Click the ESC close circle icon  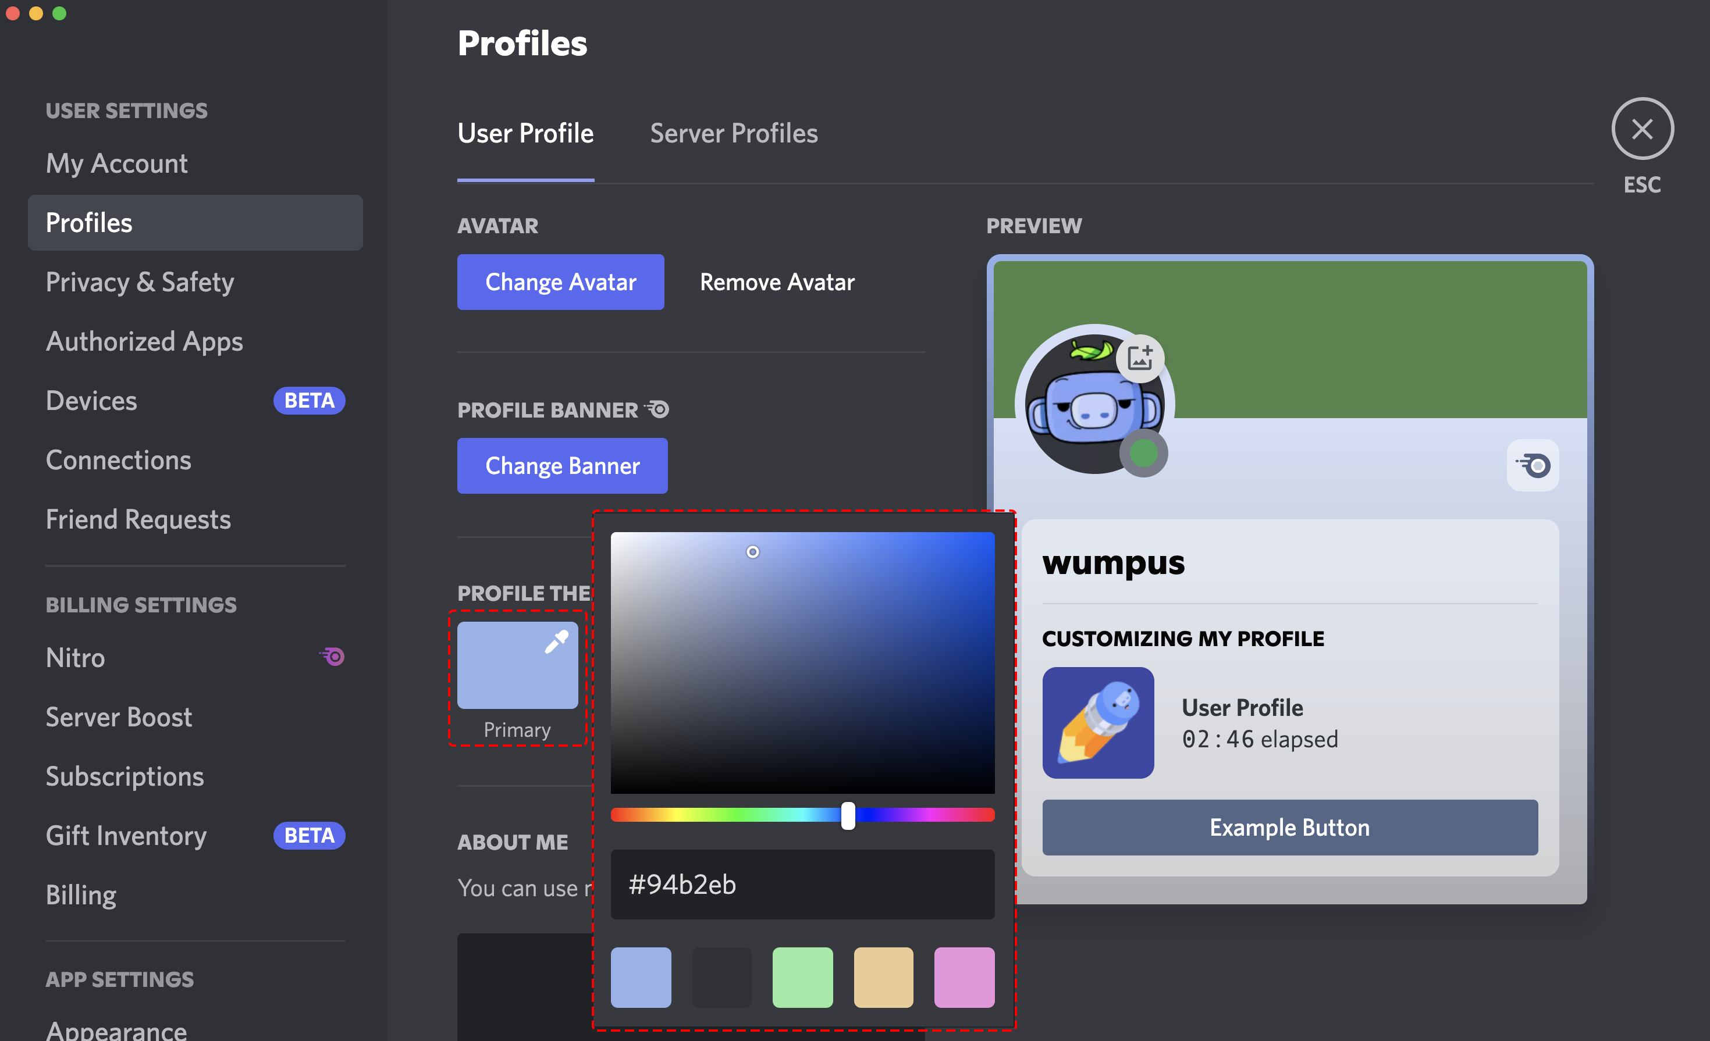[1641, 129]
